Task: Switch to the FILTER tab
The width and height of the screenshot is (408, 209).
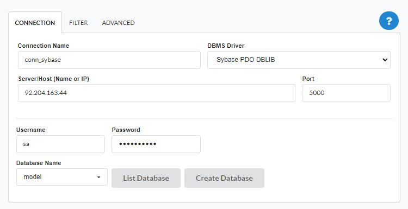Action: [x=78, y=23]
